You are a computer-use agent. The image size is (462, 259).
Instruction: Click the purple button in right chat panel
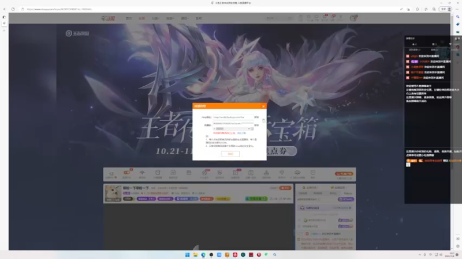345,199
